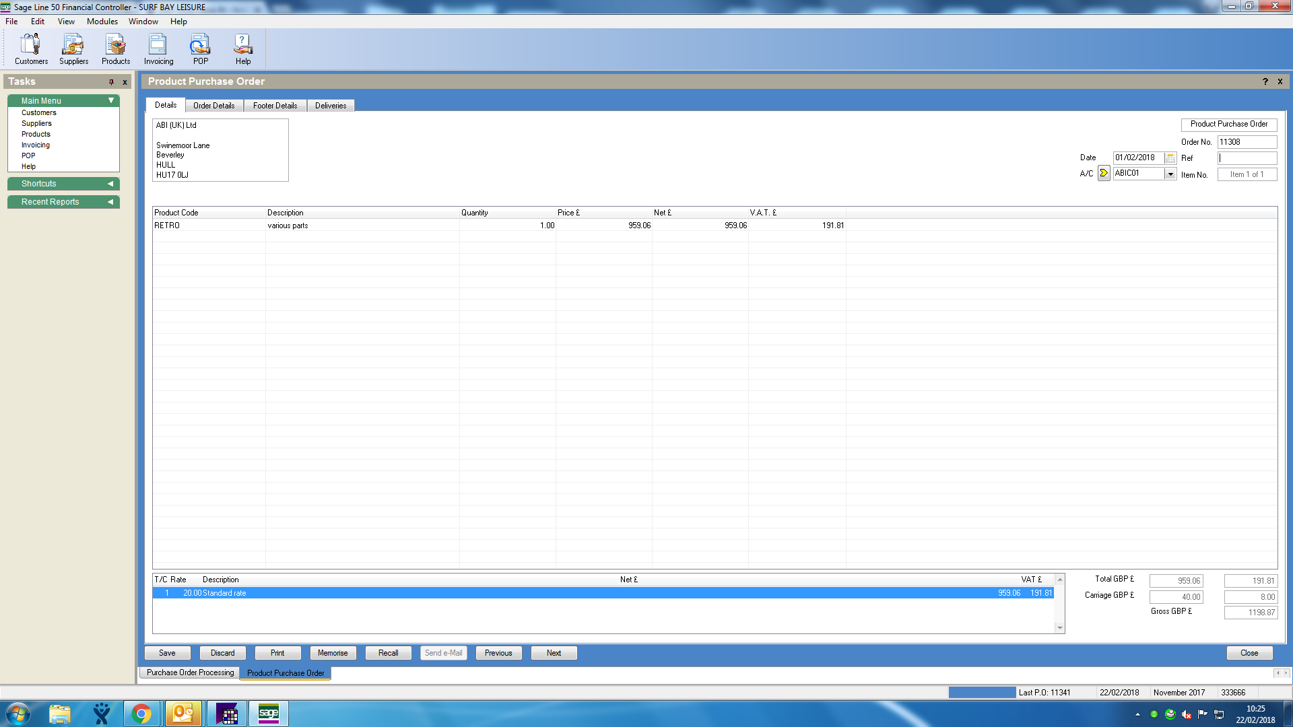
Task: Expand the Shortcuts section
Action: coord(110,184)
